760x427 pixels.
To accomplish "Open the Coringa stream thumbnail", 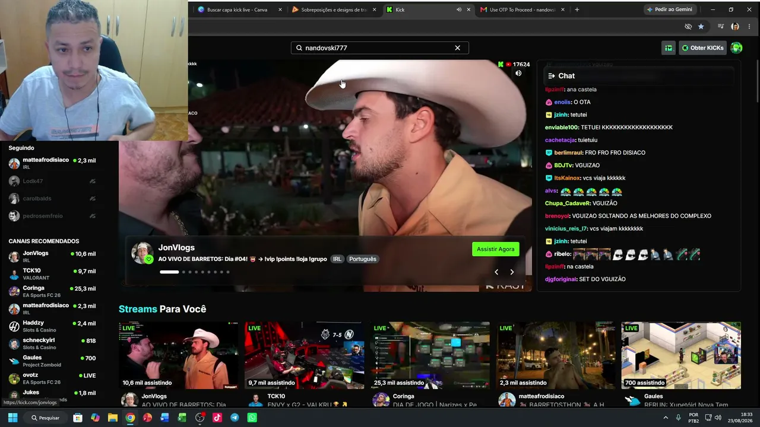I will (x=430, y=355).
